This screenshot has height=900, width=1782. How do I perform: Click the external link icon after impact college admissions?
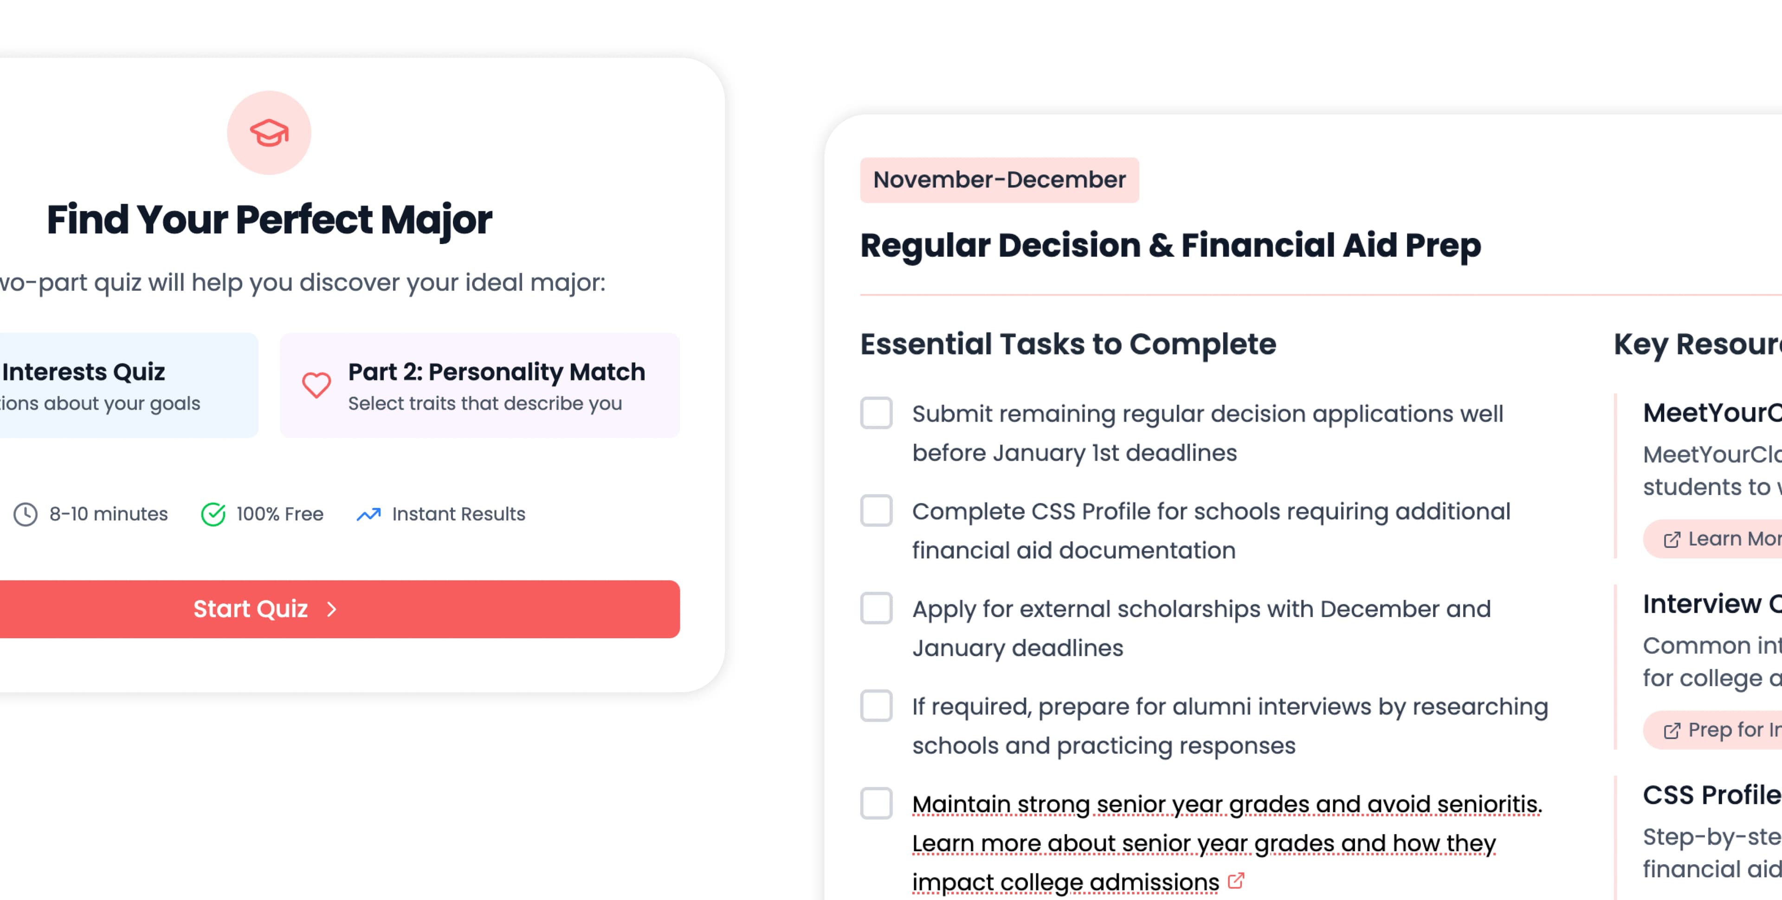point(1236,881)
